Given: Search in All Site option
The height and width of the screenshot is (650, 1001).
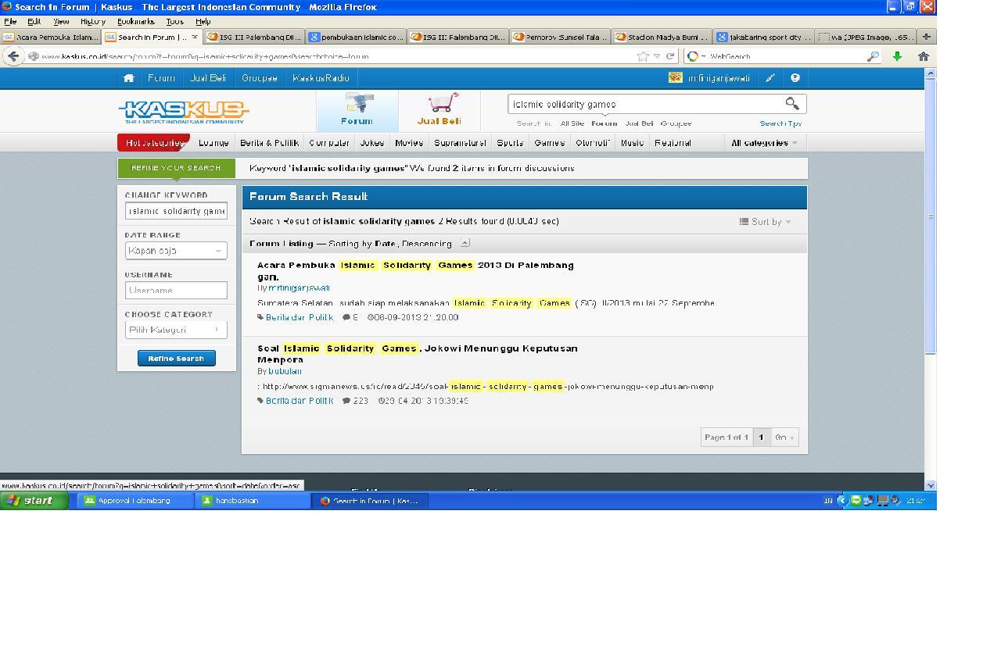Looking at the screenshot, I should tap(572, 123).
